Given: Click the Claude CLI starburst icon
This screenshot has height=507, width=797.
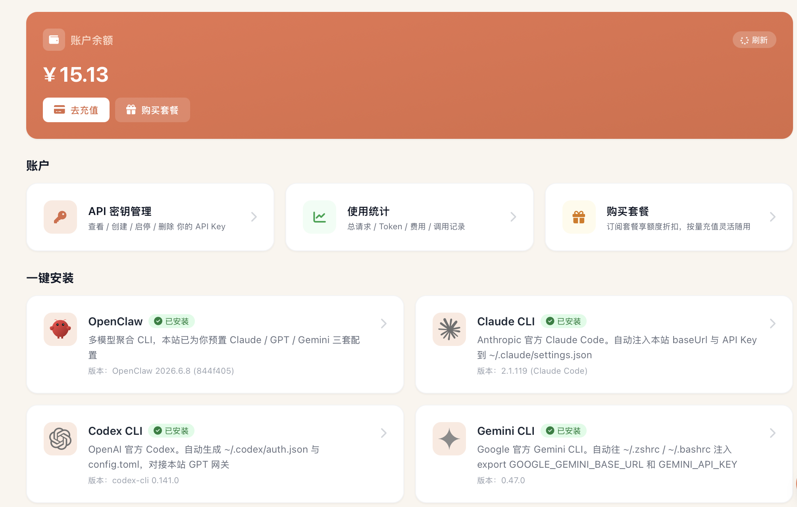Looking at the screenshot, I should [449, 329].
